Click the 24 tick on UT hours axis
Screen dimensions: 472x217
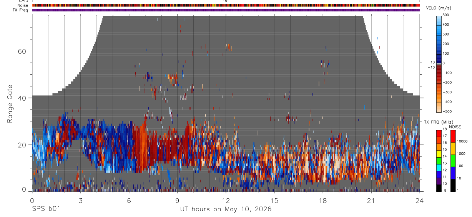click(420, 200)
